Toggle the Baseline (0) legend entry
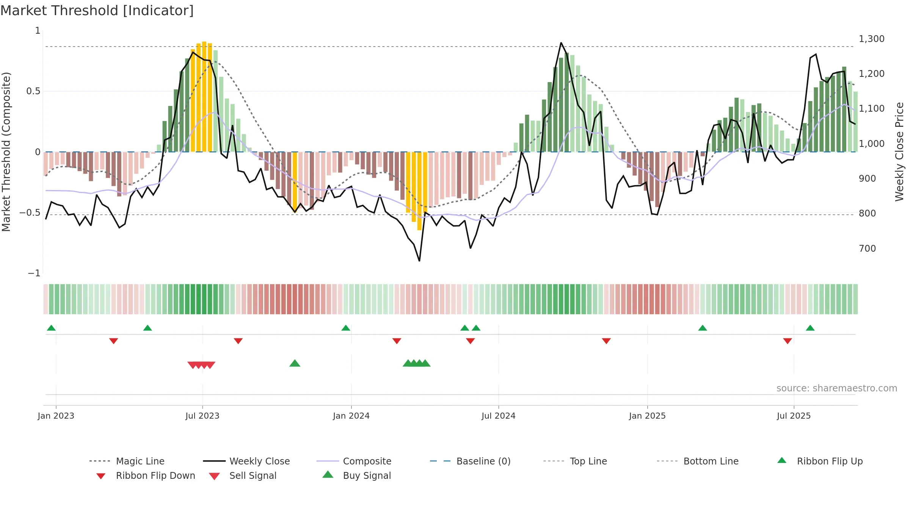This screenshot has width=910, height=511. pos(470,461)
